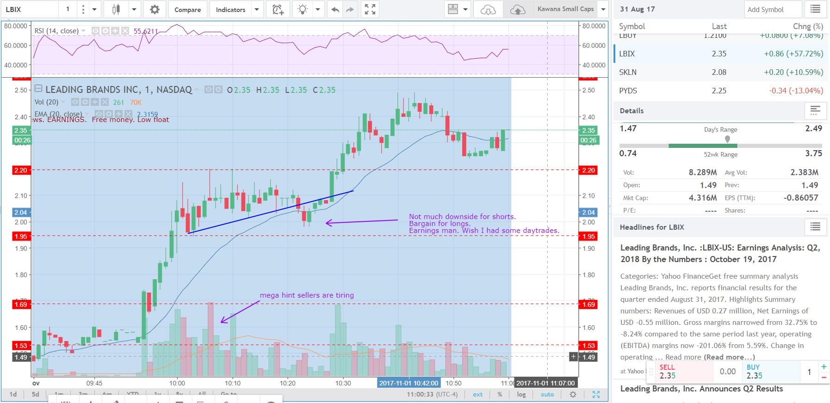Click the LBIX symbol search field
The height and width of the screenshot is (403, 830).
29,9
